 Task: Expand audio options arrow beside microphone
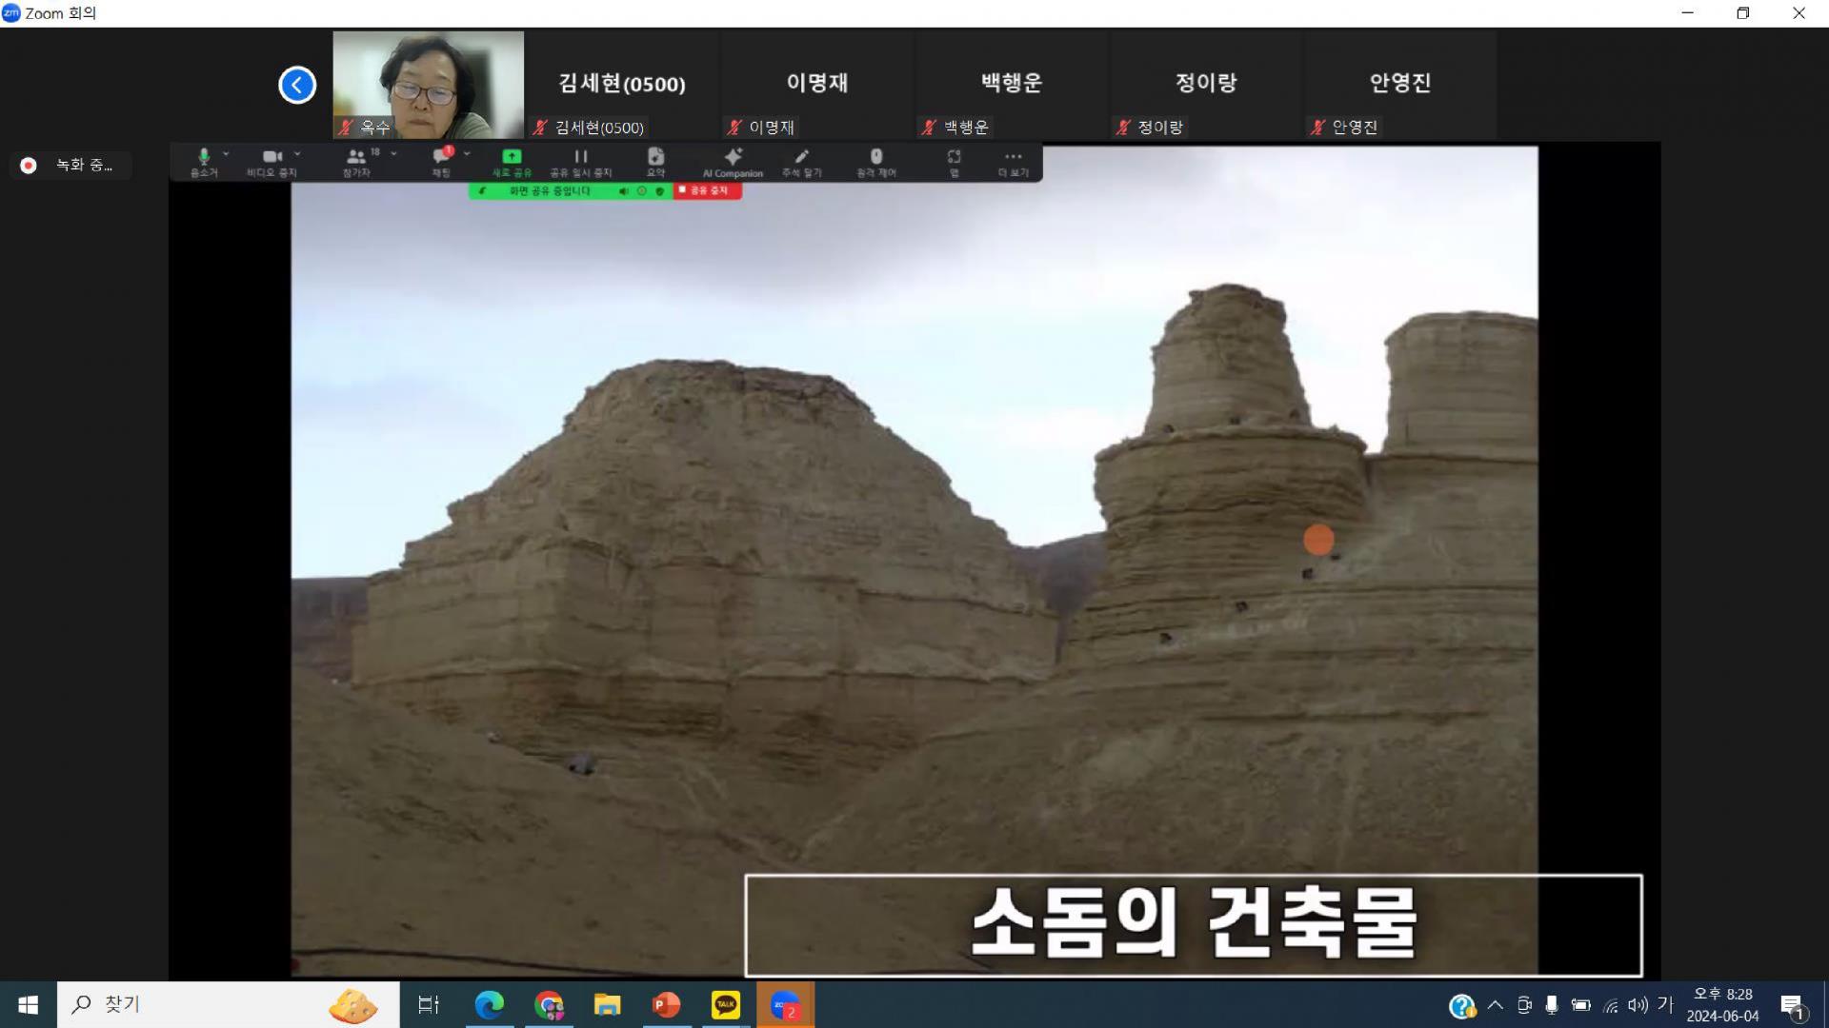226,153
